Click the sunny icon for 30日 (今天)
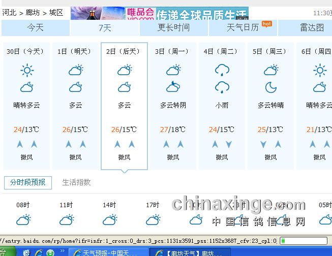The height and width of the screenshot is (256, 332). click(26, 70)
